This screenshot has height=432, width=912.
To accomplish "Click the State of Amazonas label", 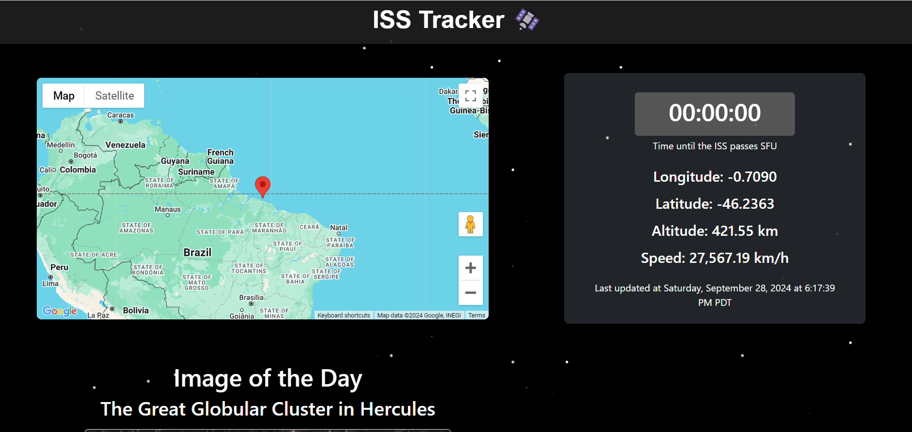I will (136, 228).
